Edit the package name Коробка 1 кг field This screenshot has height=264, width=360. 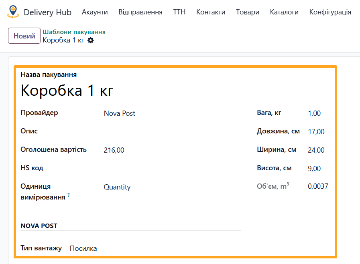(67, 90)
